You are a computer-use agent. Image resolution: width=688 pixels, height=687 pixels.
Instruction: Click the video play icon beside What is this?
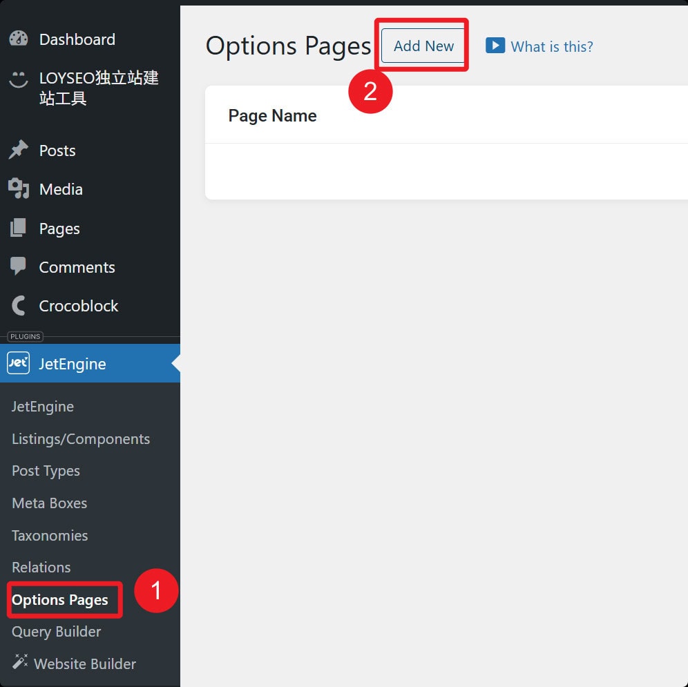[495, 45]
